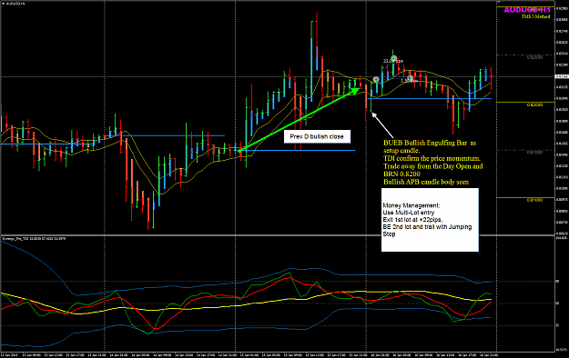Screen dimensions: 569x358
Task: Click the 0.8250 dashed level label
Action: click(x=535, y=57)
